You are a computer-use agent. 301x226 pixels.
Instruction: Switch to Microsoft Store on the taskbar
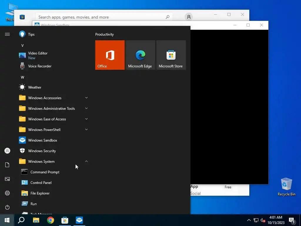tap(65, 220)
